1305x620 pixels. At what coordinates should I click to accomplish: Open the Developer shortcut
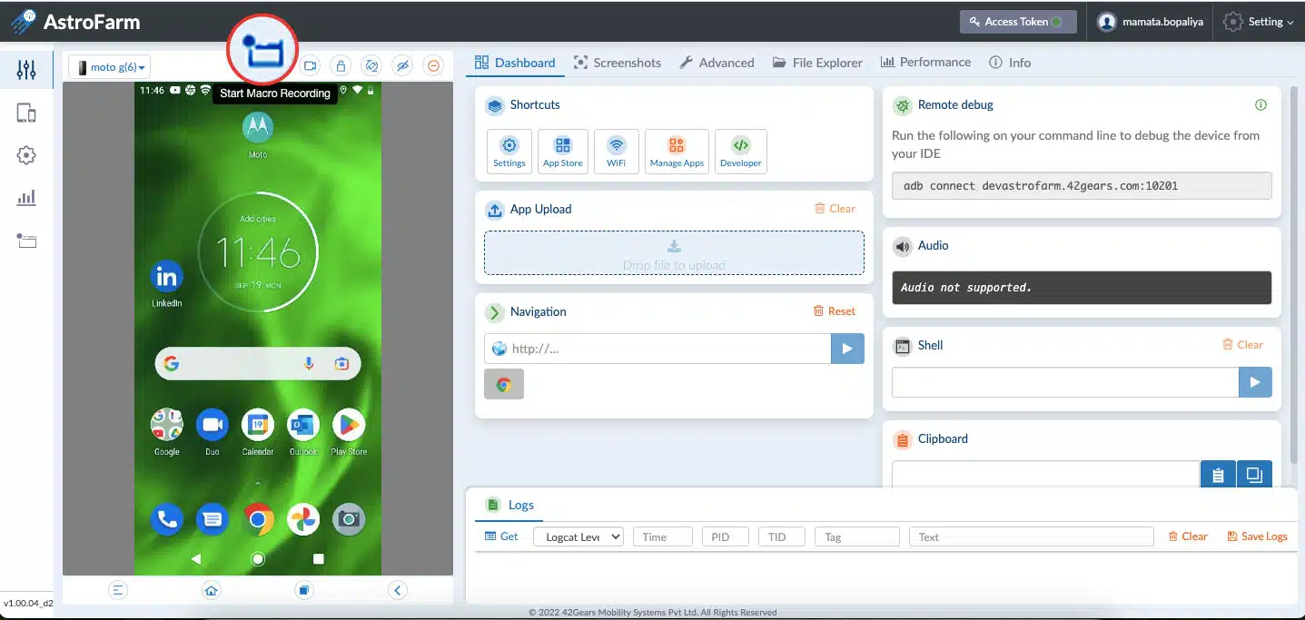[x=741, y=151]
